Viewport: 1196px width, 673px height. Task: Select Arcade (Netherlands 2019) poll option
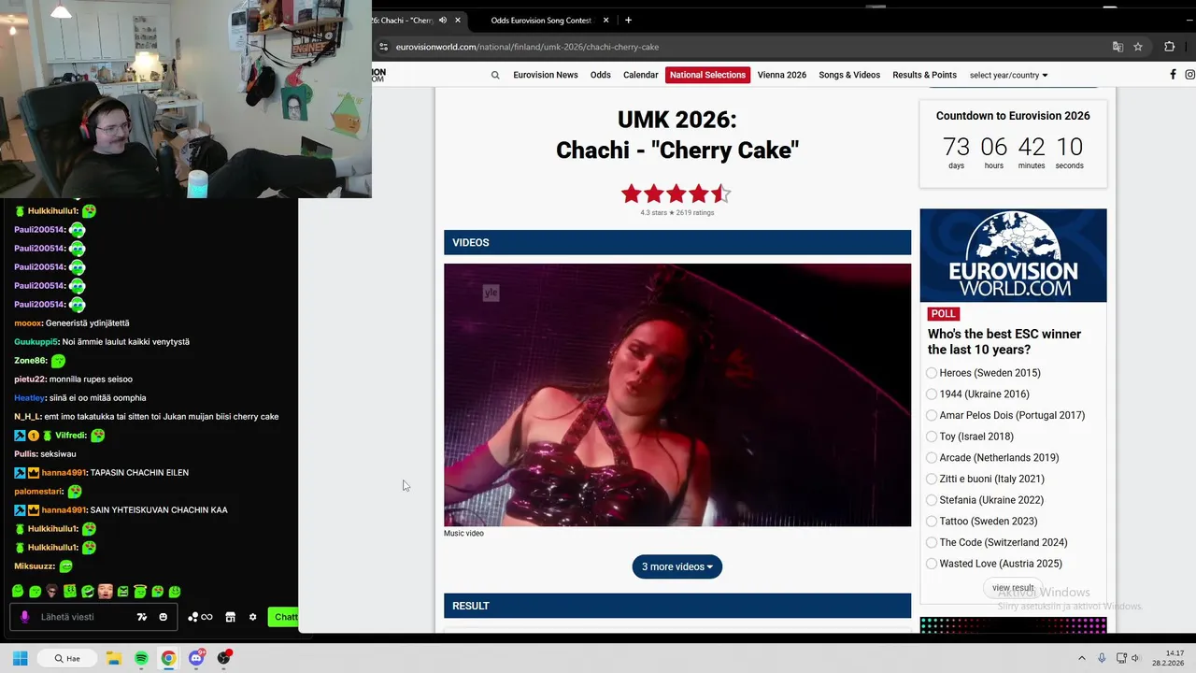click(932, 458)
